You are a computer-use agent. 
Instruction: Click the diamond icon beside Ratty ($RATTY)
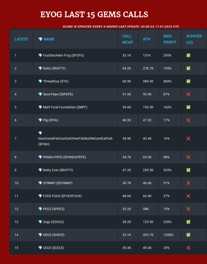[x=40, y=68]
